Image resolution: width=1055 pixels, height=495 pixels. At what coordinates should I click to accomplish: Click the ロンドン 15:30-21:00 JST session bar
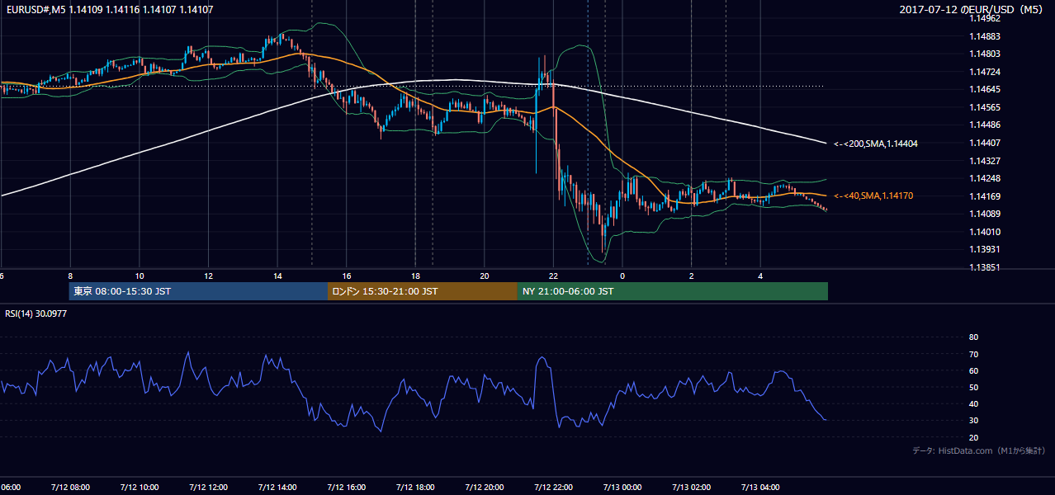coord(423,291)
